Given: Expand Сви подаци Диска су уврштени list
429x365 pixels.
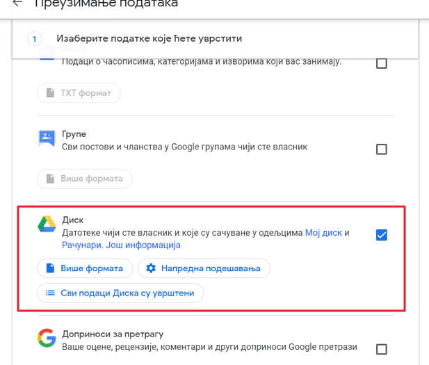Looking at the screenshot, I should (x=120, y=293).
